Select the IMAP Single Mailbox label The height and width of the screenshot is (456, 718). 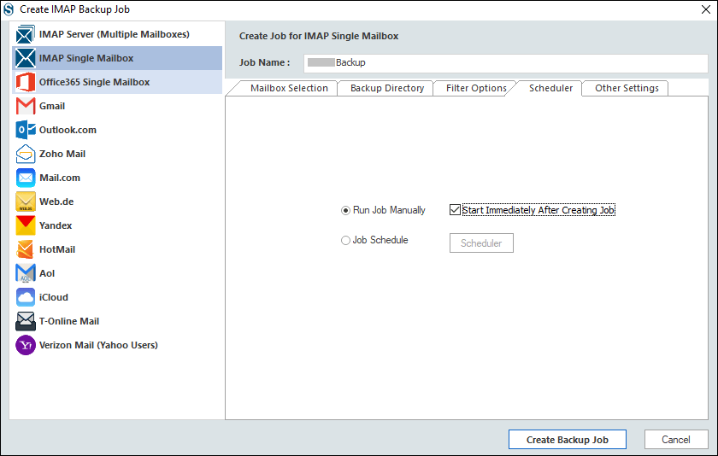86,58
